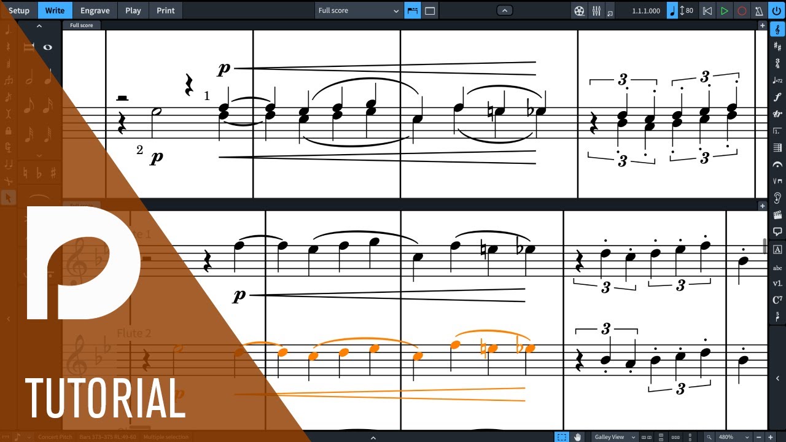
Task: Open the Tempo panel
Action: (777, 80)
